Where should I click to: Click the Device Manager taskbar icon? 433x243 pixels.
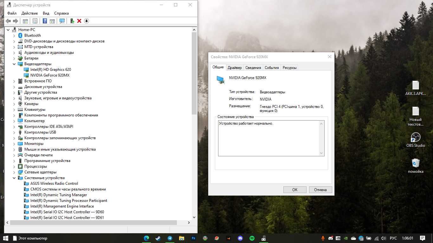point(263,238)
